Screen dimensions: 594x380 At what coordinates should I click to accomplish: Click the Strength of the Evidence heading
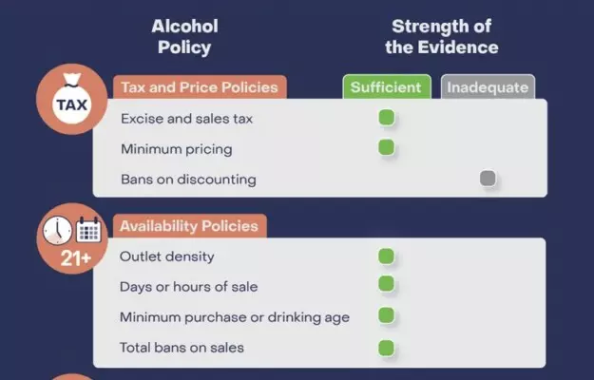tap(442, 37)
